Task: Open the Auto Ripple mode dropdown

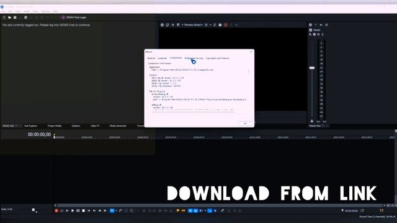Action: point(205,211)
